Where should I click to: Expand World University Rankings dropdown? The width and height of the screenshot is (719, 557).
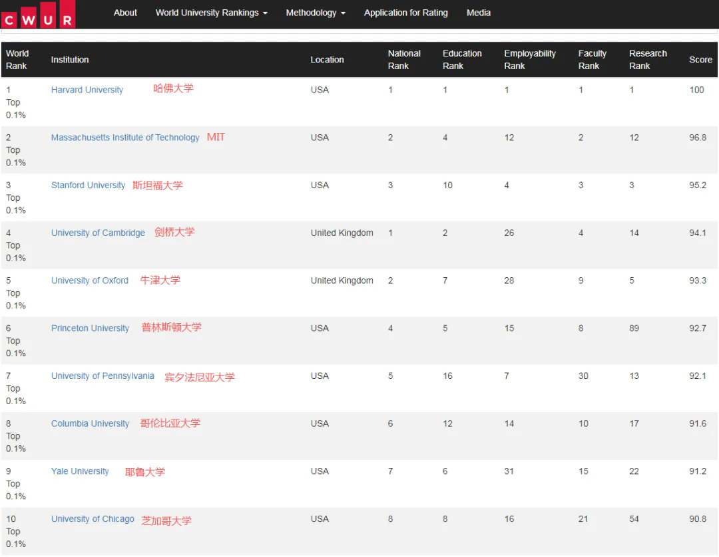click(x=211, y=13)
